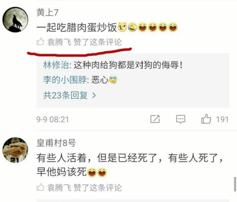237x202 pixels.
Task: Open 黄上7's wolf moon avatar
Action: pos(15,20)
